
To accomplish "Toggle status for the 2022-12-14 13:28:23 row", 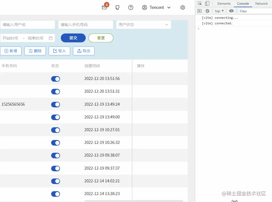I will [56, 194].
